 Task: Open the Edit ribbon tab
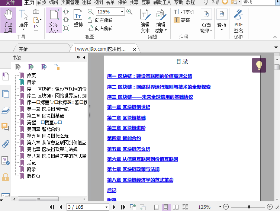pyautogui.click(x=54, y=3)
